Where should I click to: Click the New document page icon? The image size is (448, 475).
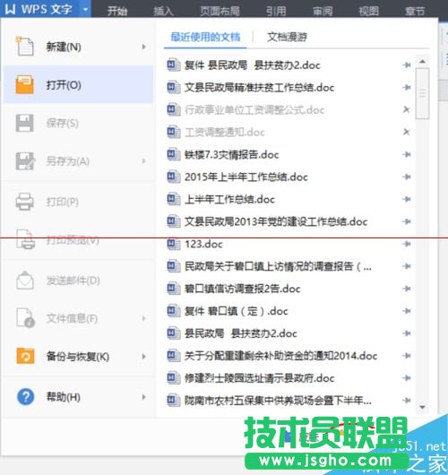click(24, 47)
